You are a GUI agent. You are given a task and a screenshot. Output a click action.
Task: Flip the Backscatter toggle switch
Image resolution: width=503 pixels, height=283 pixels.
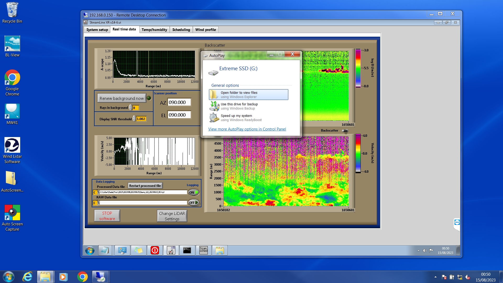345,130
